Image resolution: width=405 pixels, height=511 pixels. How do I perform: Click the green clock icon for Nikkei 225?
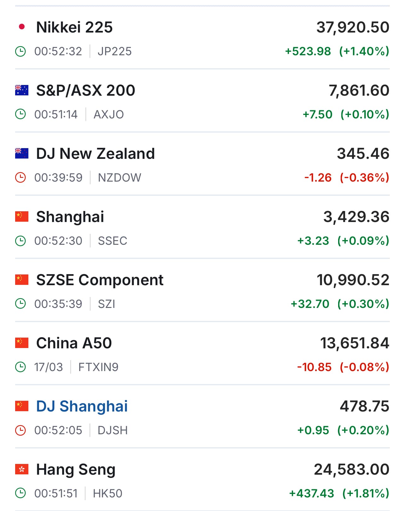tap(21, 51)
